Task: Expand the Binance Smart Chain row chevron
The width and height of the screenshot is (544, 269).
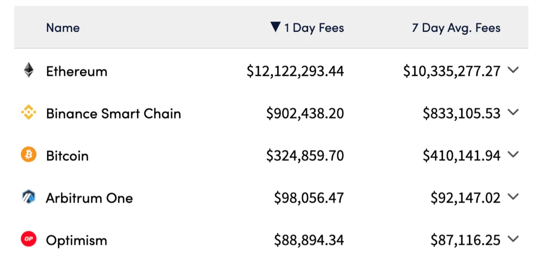Action: [513, 112]
